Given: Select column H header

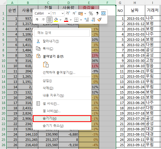Looking at the screenshot, I should (135, 3).
